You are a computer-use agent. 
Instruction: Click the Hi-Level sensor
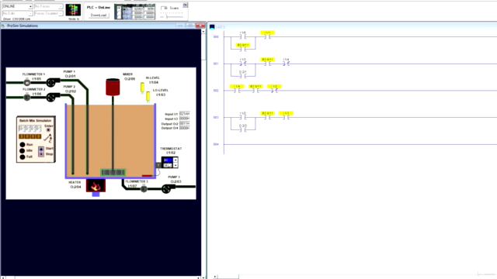[142, 88]
